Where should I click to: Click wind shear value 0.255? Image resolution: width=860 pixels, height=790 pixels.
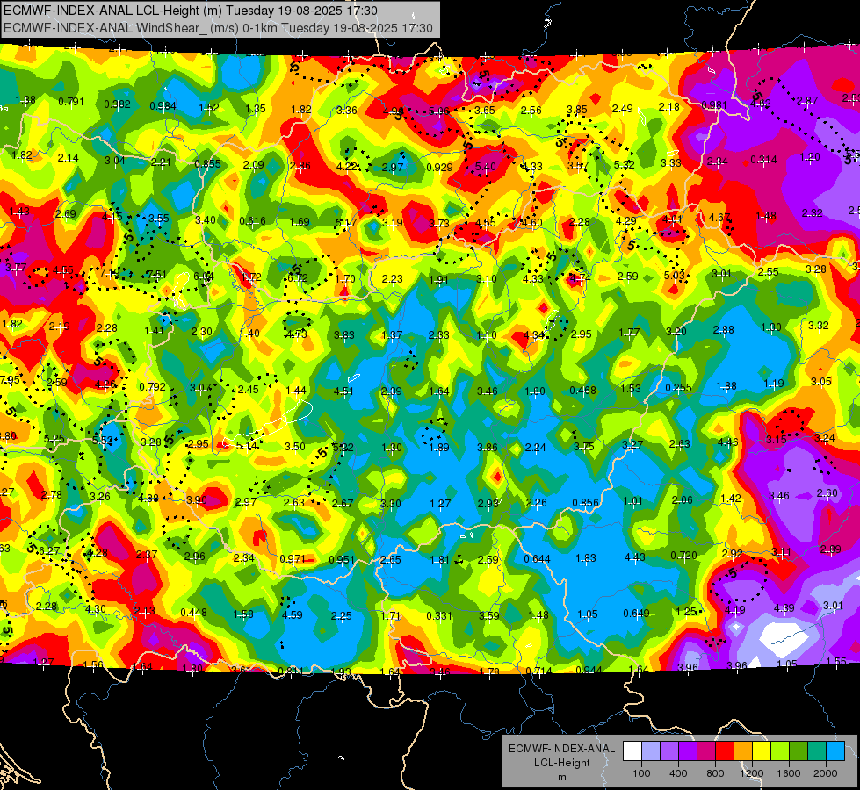pos(678,388)
